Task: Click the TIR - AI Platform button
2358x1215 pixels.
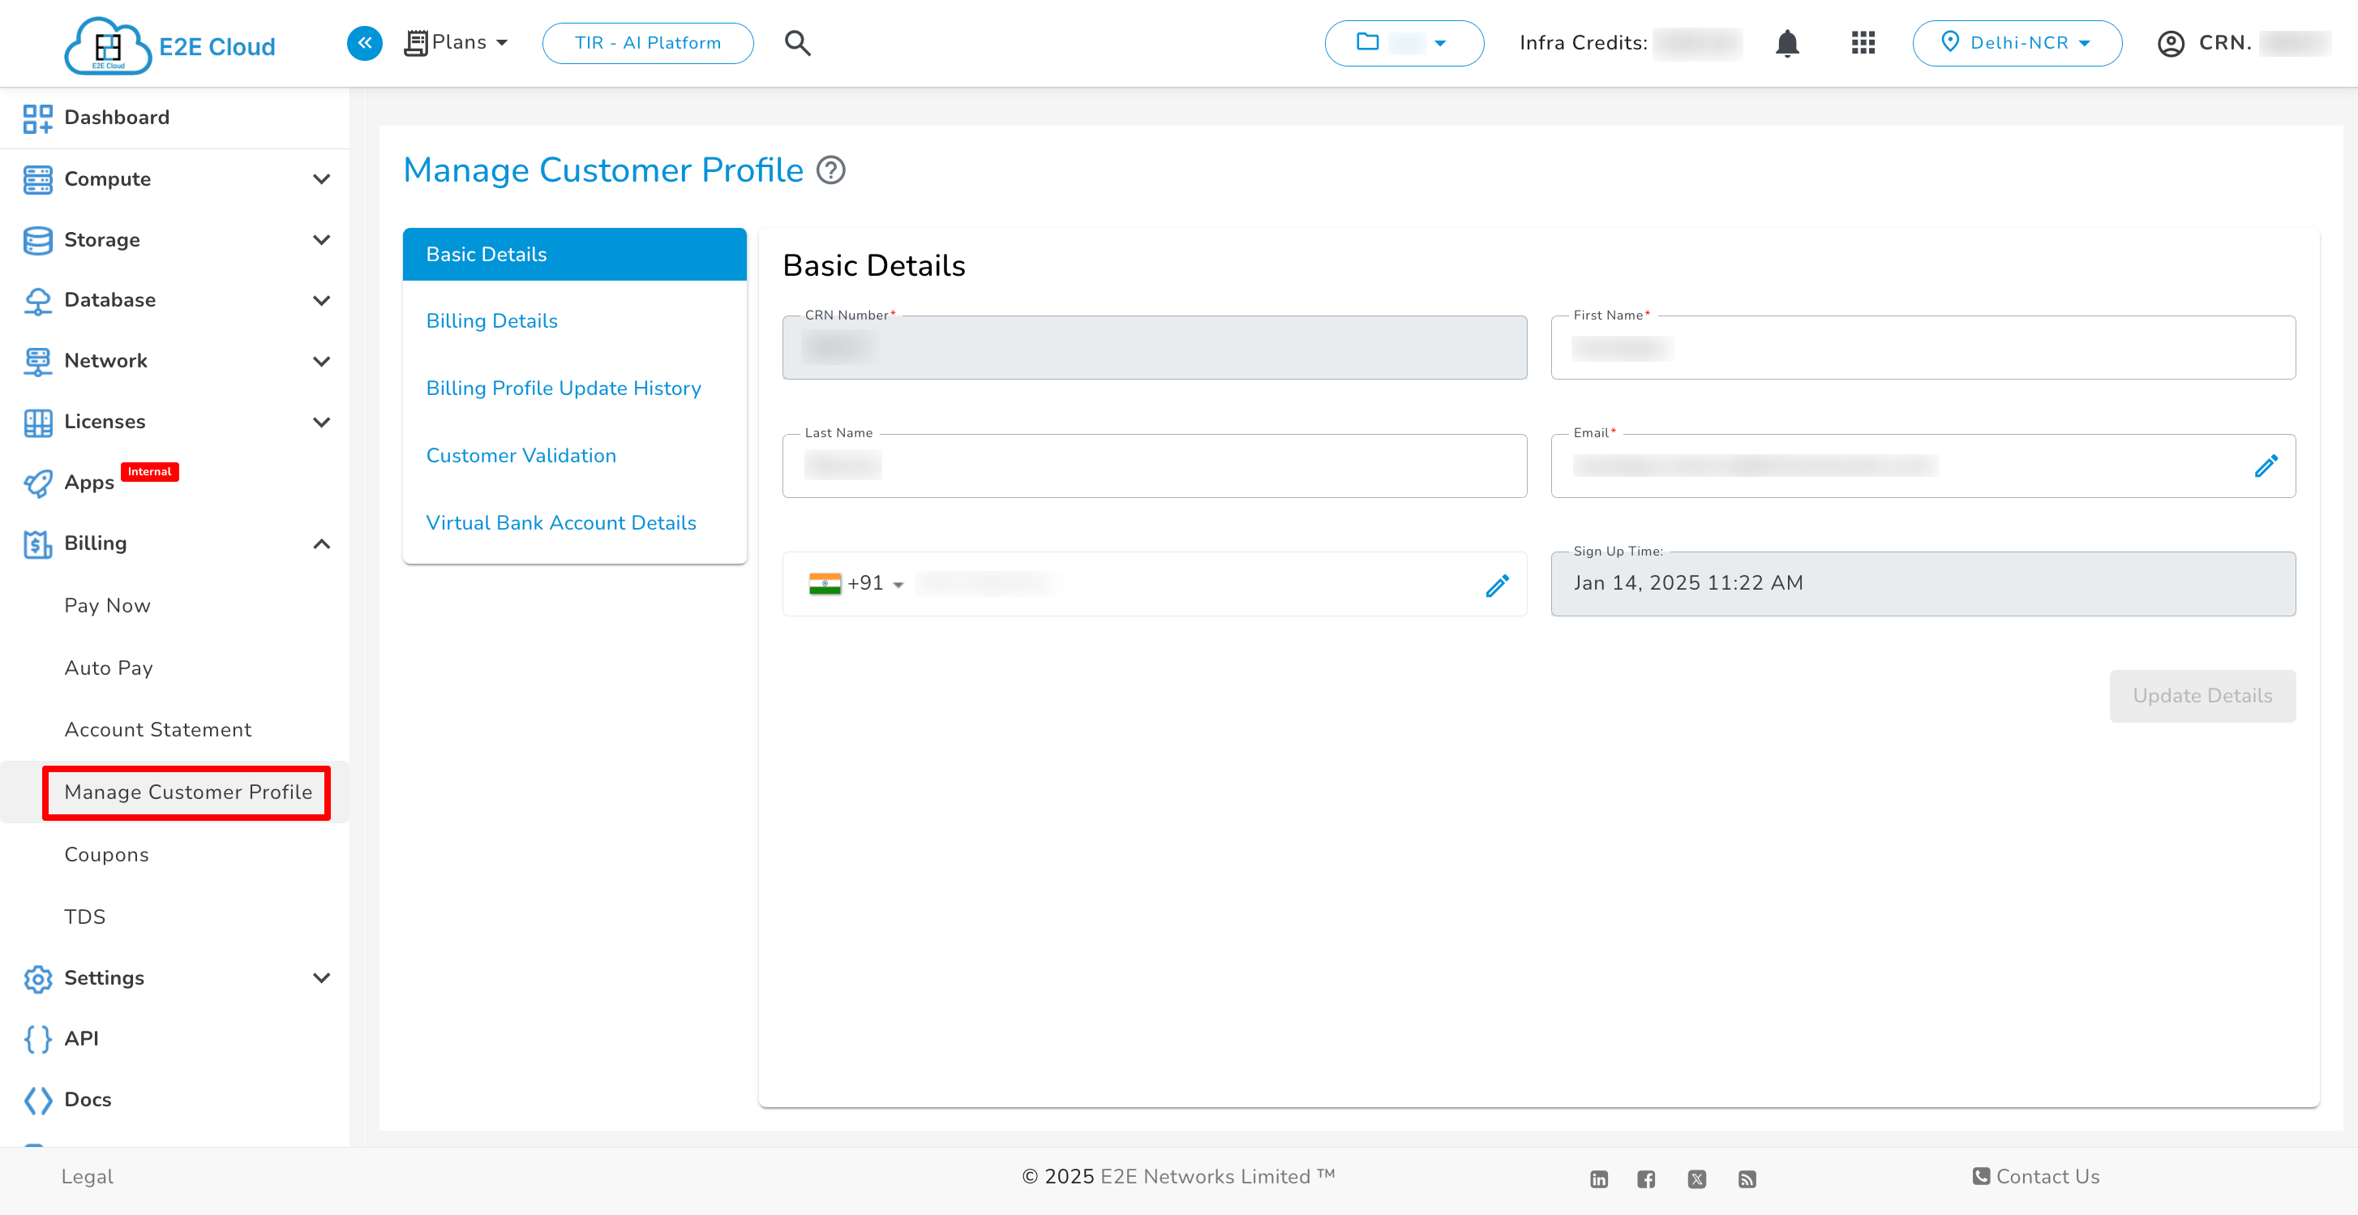Action: [647, 43]
